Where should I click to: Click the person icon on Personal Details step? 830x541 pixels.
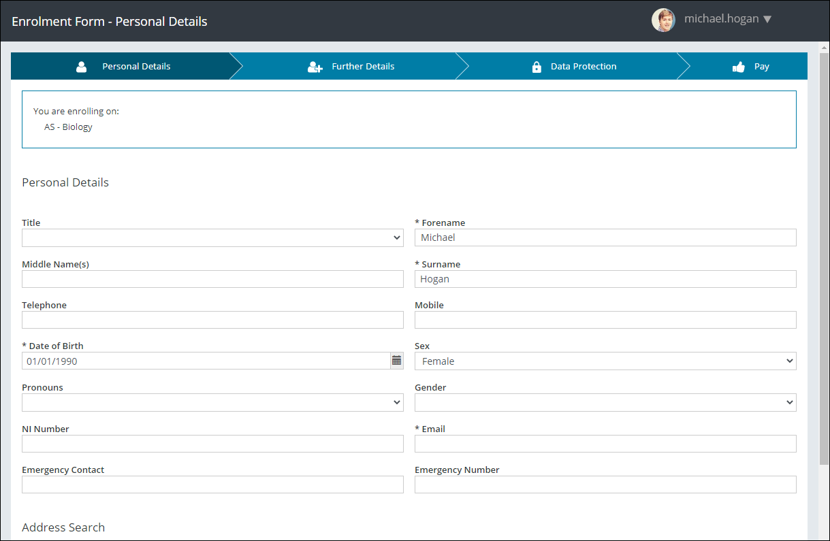click(x=81, y=66)
